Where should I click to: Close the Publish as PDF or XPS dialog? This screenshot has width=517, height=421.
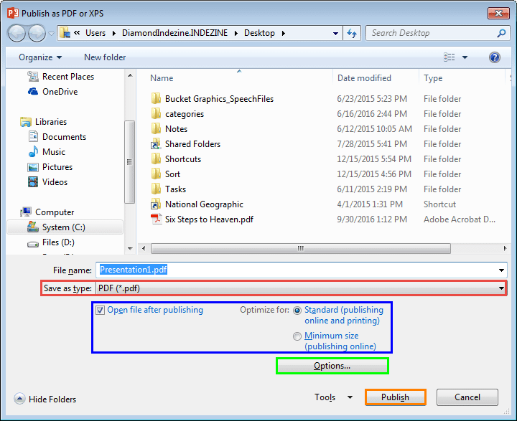point(498,13)
